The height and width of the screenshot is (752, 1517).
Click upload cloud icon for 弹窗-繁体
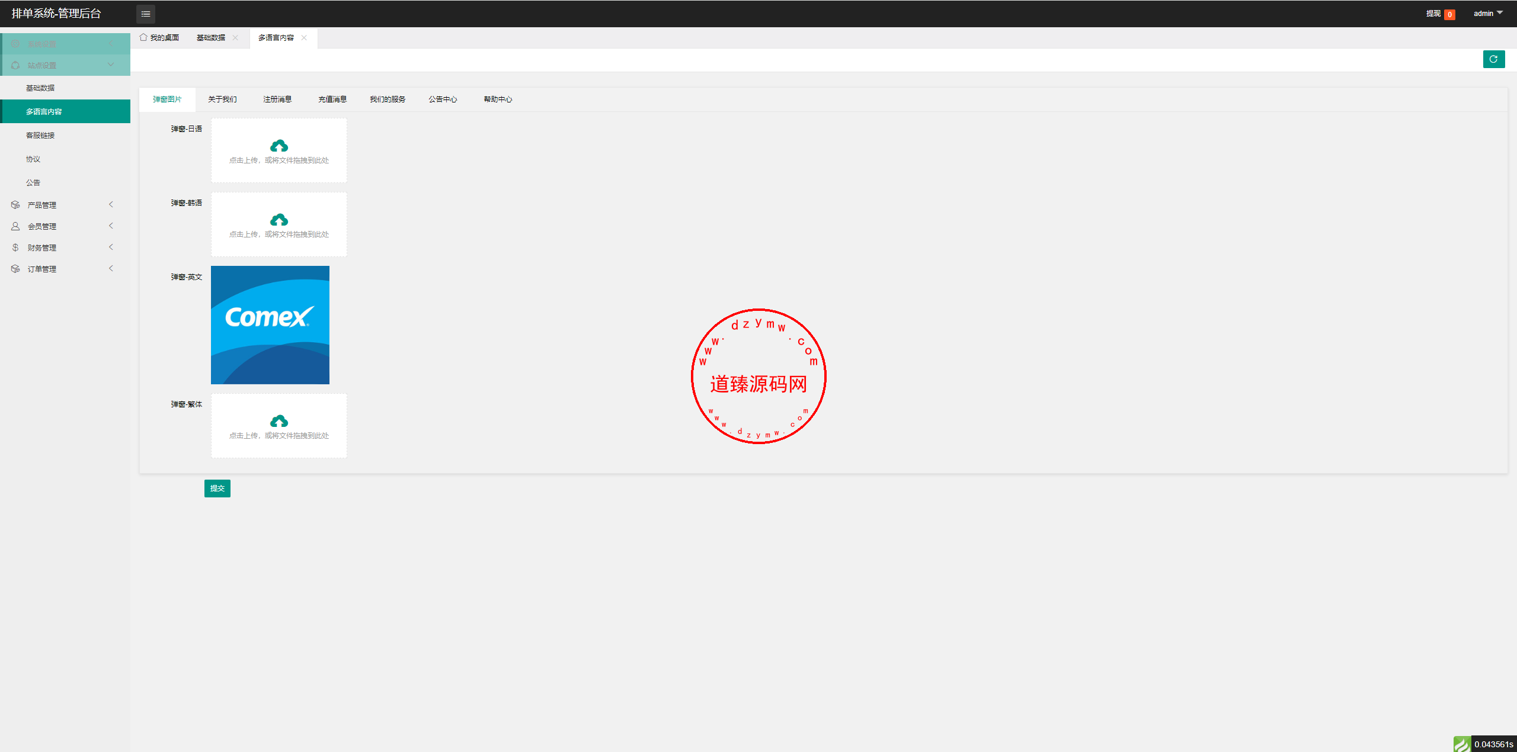point(279,421)
